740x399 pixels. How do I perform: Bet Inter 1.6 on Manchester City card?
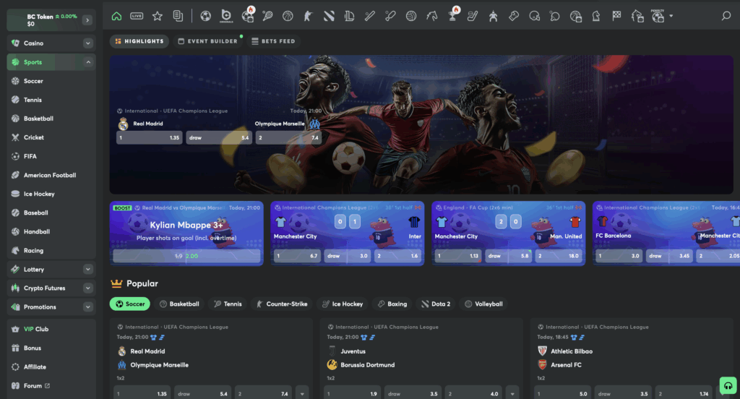coord(397,256)
